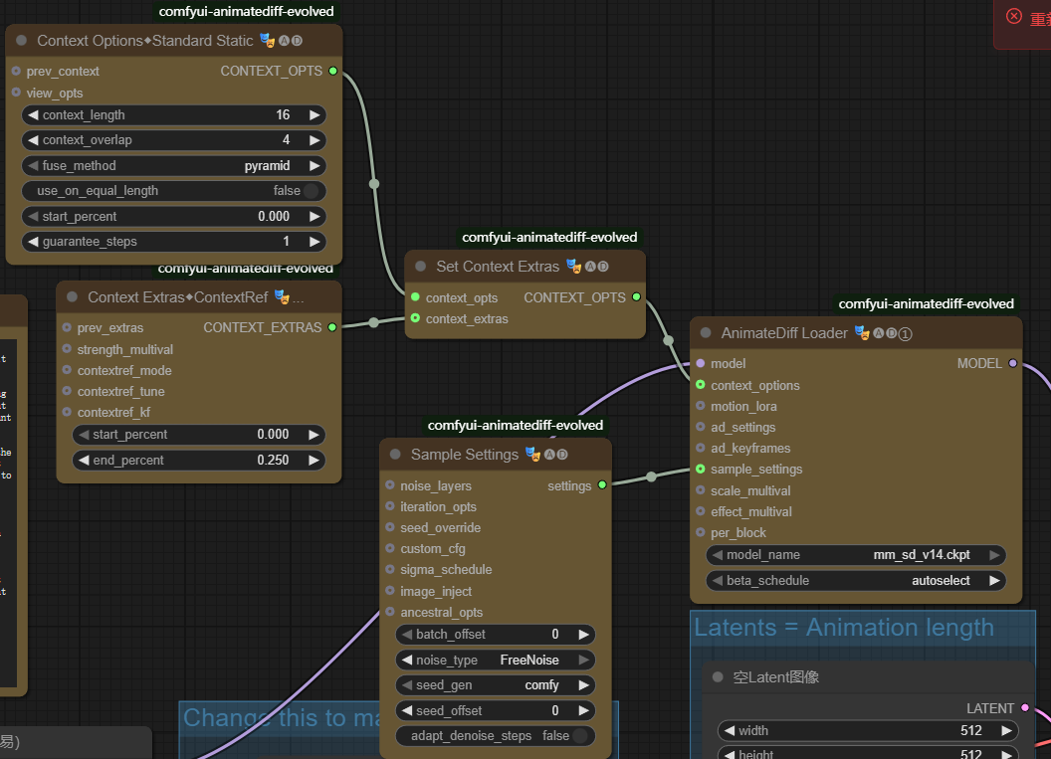This screenshot has height=759, width=1051.
Task: Click the Context Extras ContextRef collapse dot
Action: click(72, 297)
